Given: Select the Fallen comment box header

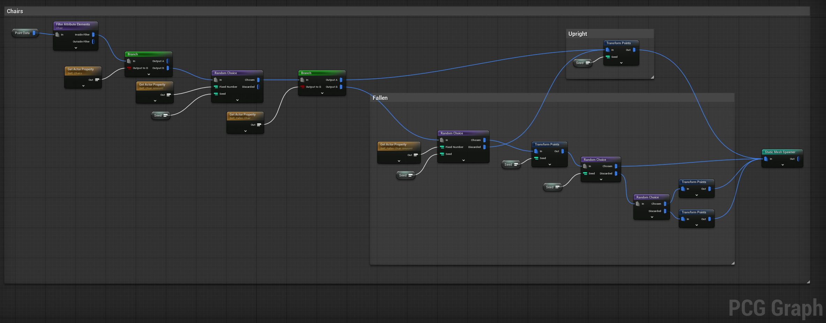Looking at the screenshot, I should 552,98.
